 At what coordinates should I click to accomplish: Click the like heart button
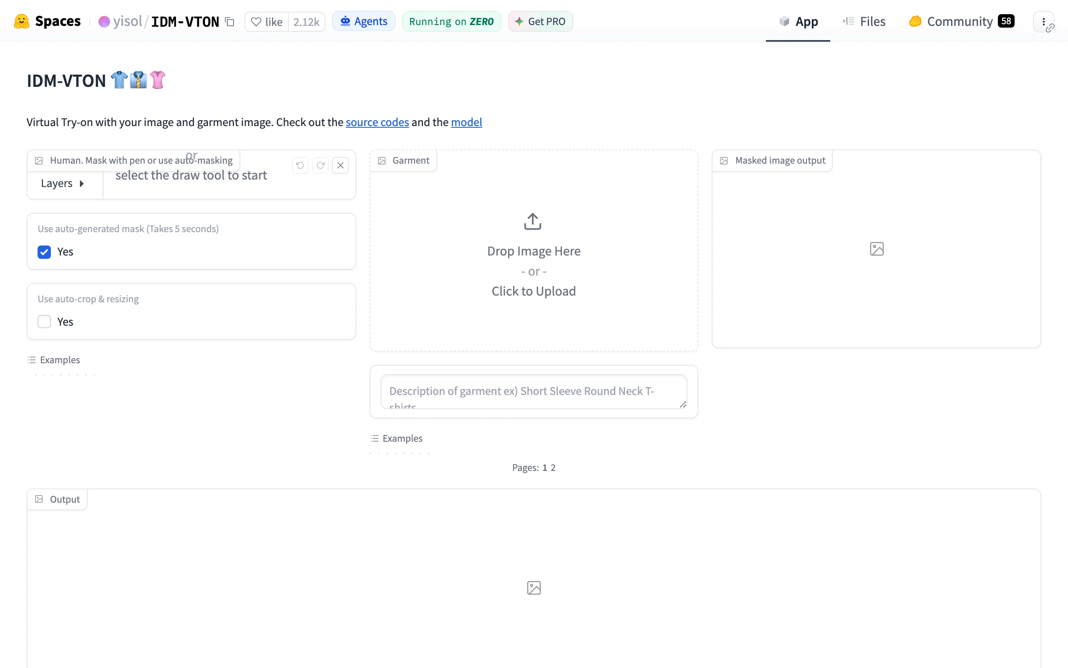[267, 22]
